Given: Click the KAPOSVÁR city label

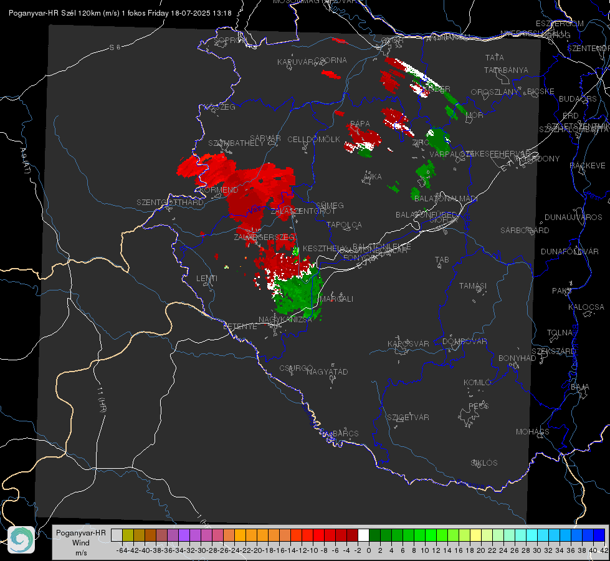Looking at the screenshot, I should click(408, 343).
